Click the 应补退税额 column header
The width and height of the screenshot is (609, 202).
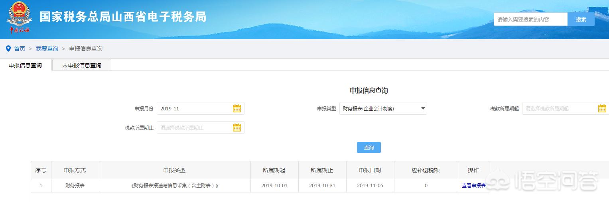(426, 170)
